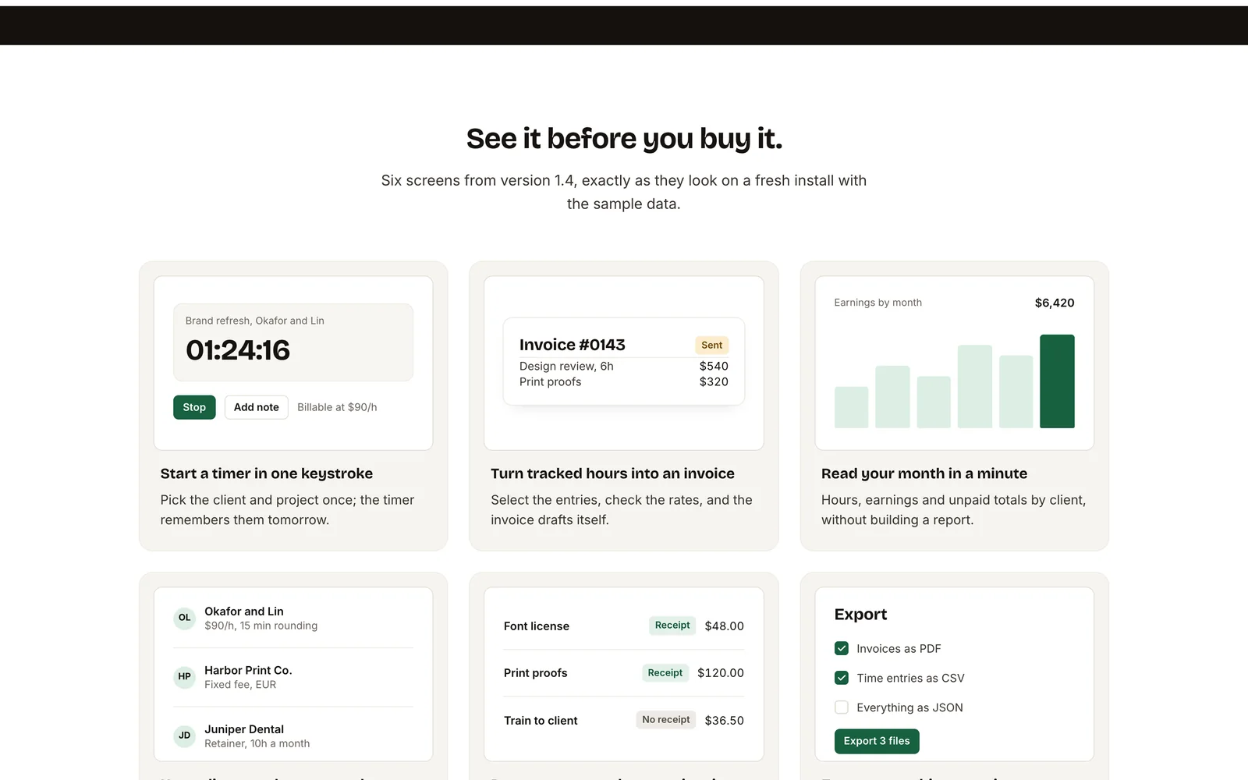
Task: Select the "Font license" expense name
Action: [537, 626]
